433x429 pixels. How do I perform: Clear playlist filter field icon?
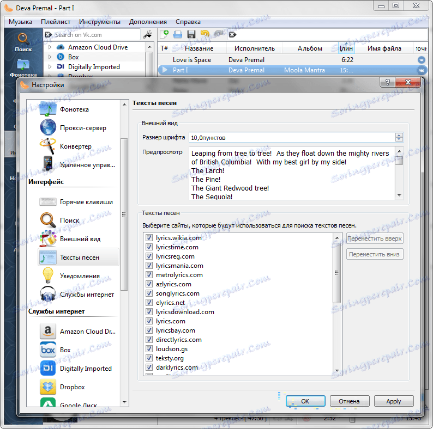tap(233, 35)
